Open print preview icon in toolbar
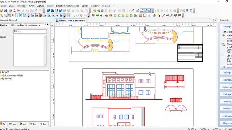 click(x=14, y=10)
